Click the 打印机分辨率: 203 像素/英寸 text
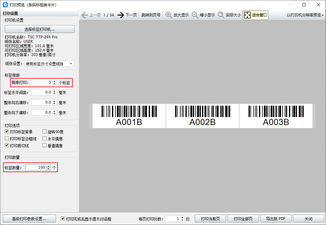 [30, 55]
